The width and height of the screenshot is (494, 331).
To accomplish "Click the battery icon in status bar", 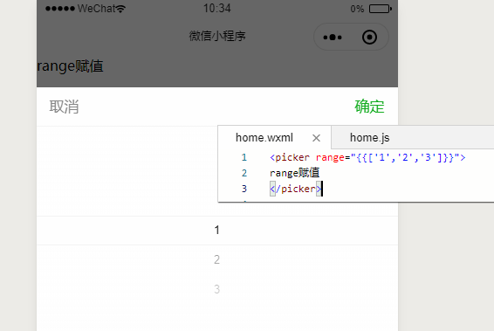I will (x=381, y=9).
